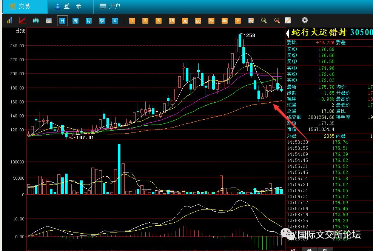Click the tallest cyan volume bar
373x251 pixels.
(119, 169)
